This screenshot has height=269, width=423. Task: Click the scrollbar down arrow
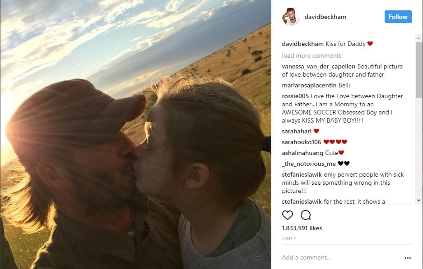(x=418, y=201)
